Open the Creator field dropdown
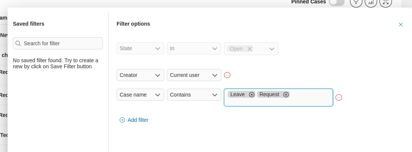 click(140, 75)
